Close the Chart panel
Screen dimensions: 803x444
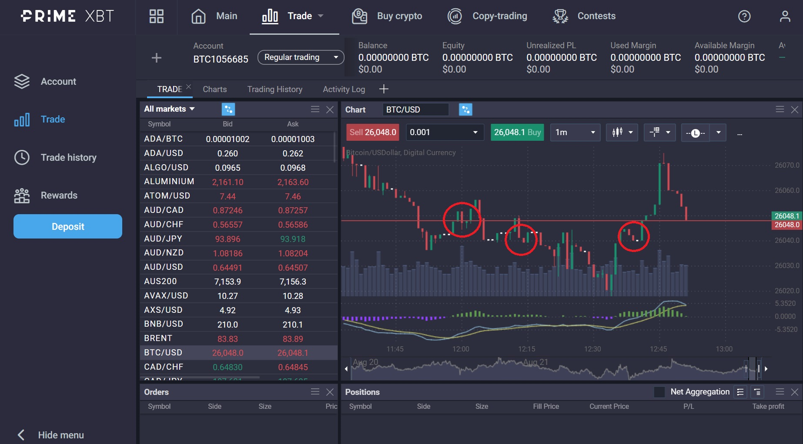795,109
